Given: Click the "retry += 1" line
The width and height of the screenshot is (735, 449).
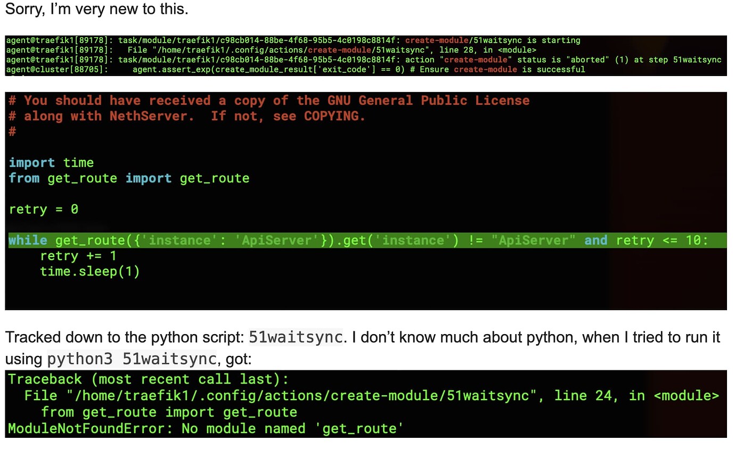Looking at the screenshot, I should coord(78,256).
